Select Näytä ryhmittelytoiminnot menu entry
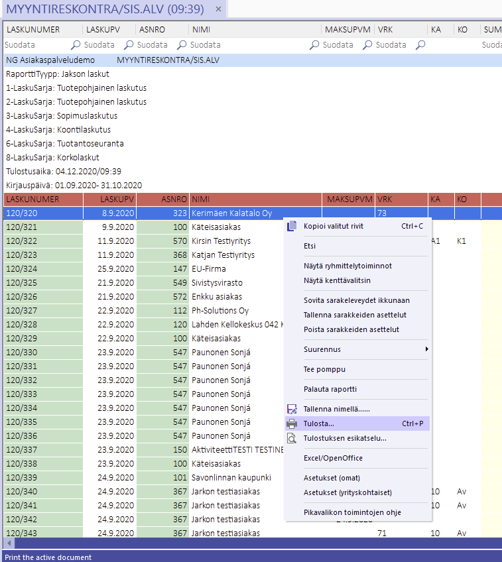 [347, 266]
